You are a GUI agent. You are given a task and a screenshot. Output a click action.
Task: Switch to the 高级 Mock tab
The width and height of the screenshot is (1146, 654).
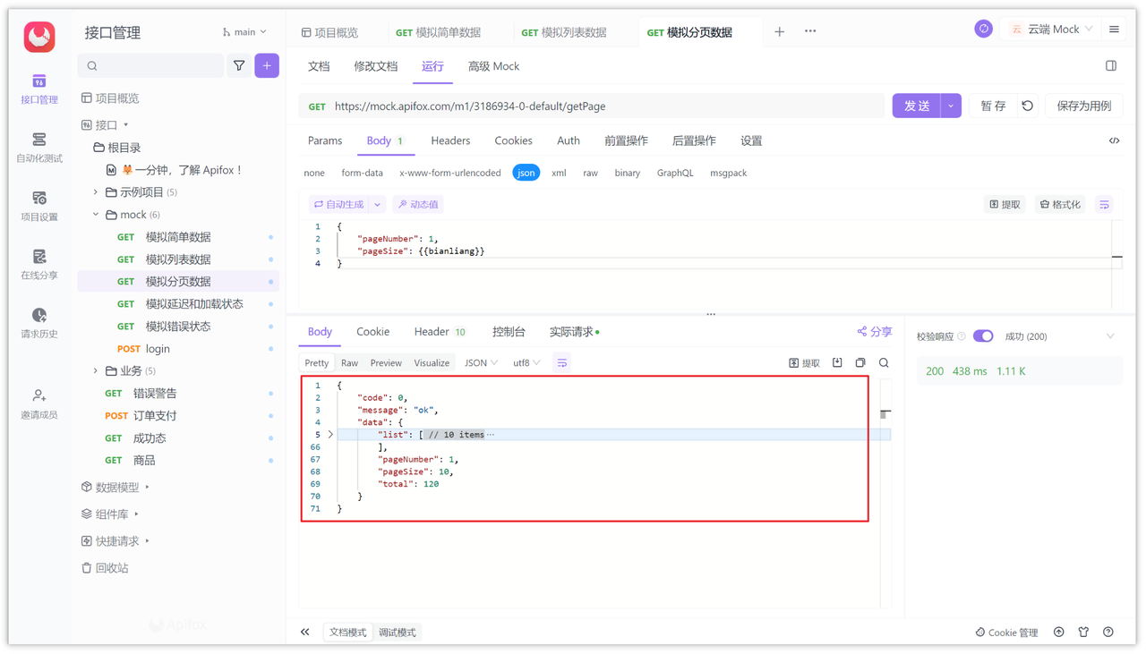(492, 65)
